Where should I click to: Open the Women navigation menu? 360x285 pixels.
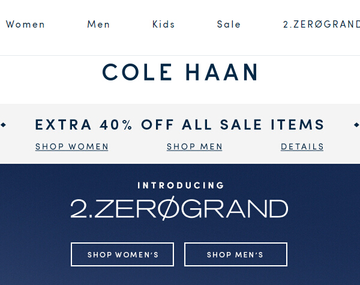click(x=25, y=25)
